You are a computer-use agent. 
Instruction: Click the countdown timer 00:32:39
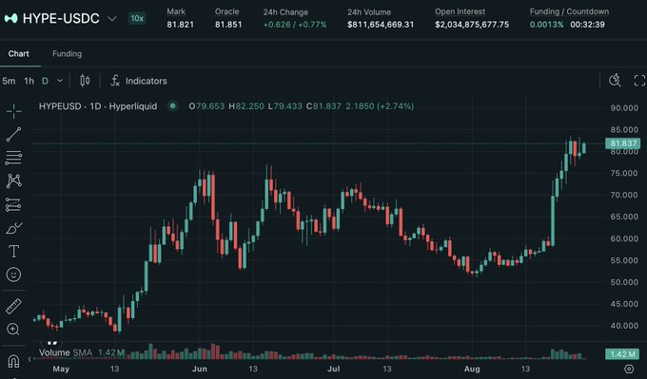[x=588, y=25]
